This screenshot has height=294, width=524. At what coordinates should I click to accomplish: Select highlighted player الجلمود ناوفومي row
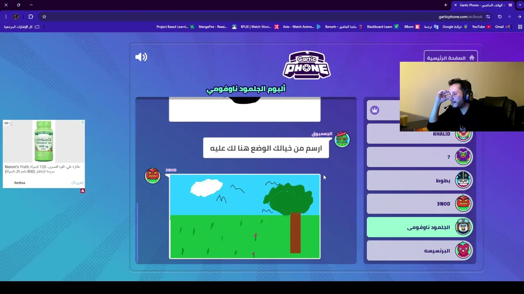420,227
